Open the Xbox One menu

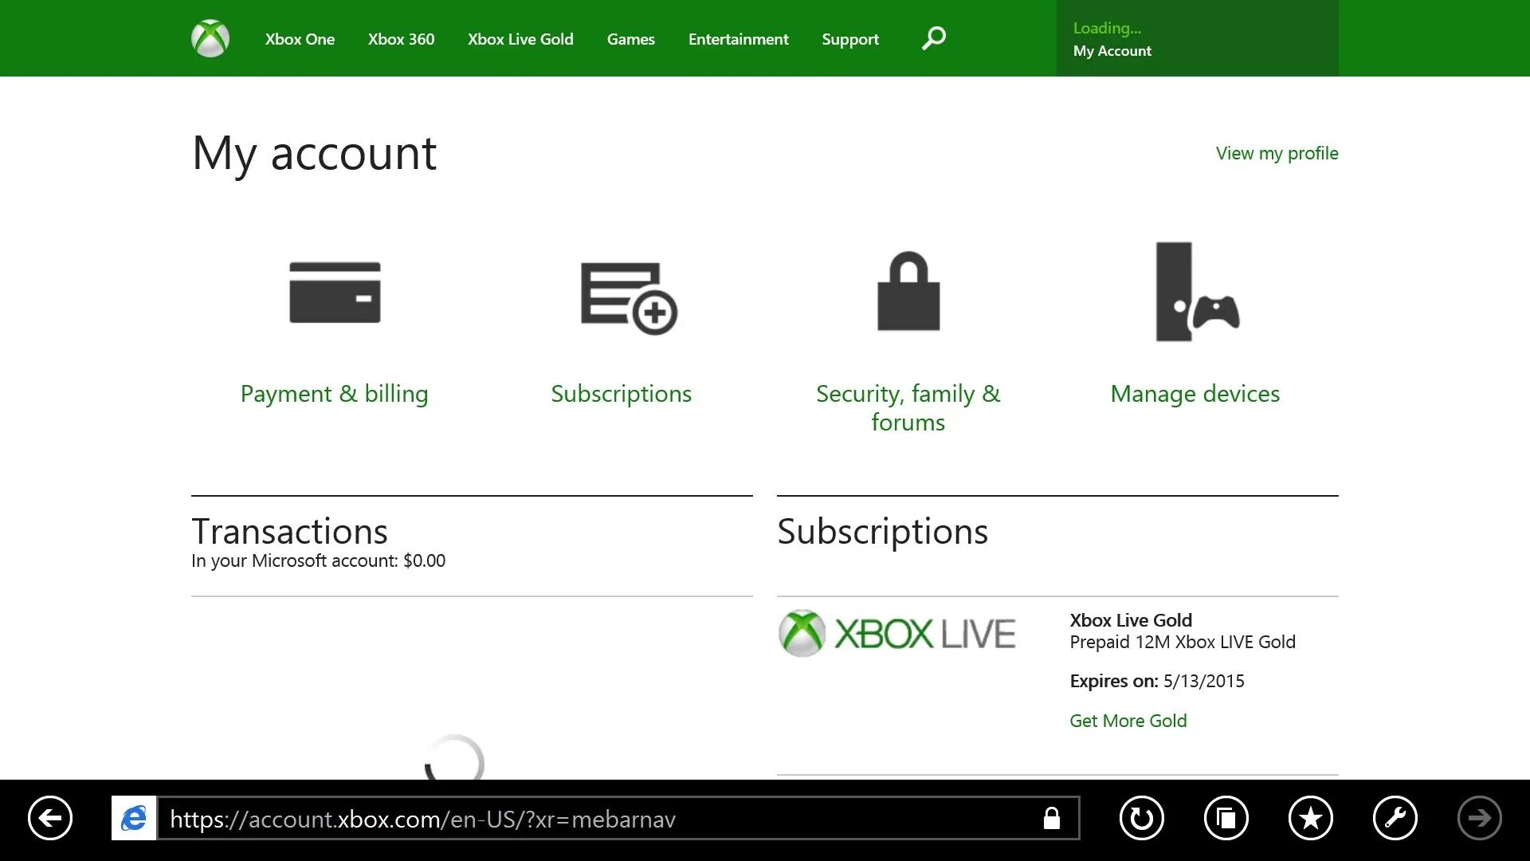click(300, 39)
